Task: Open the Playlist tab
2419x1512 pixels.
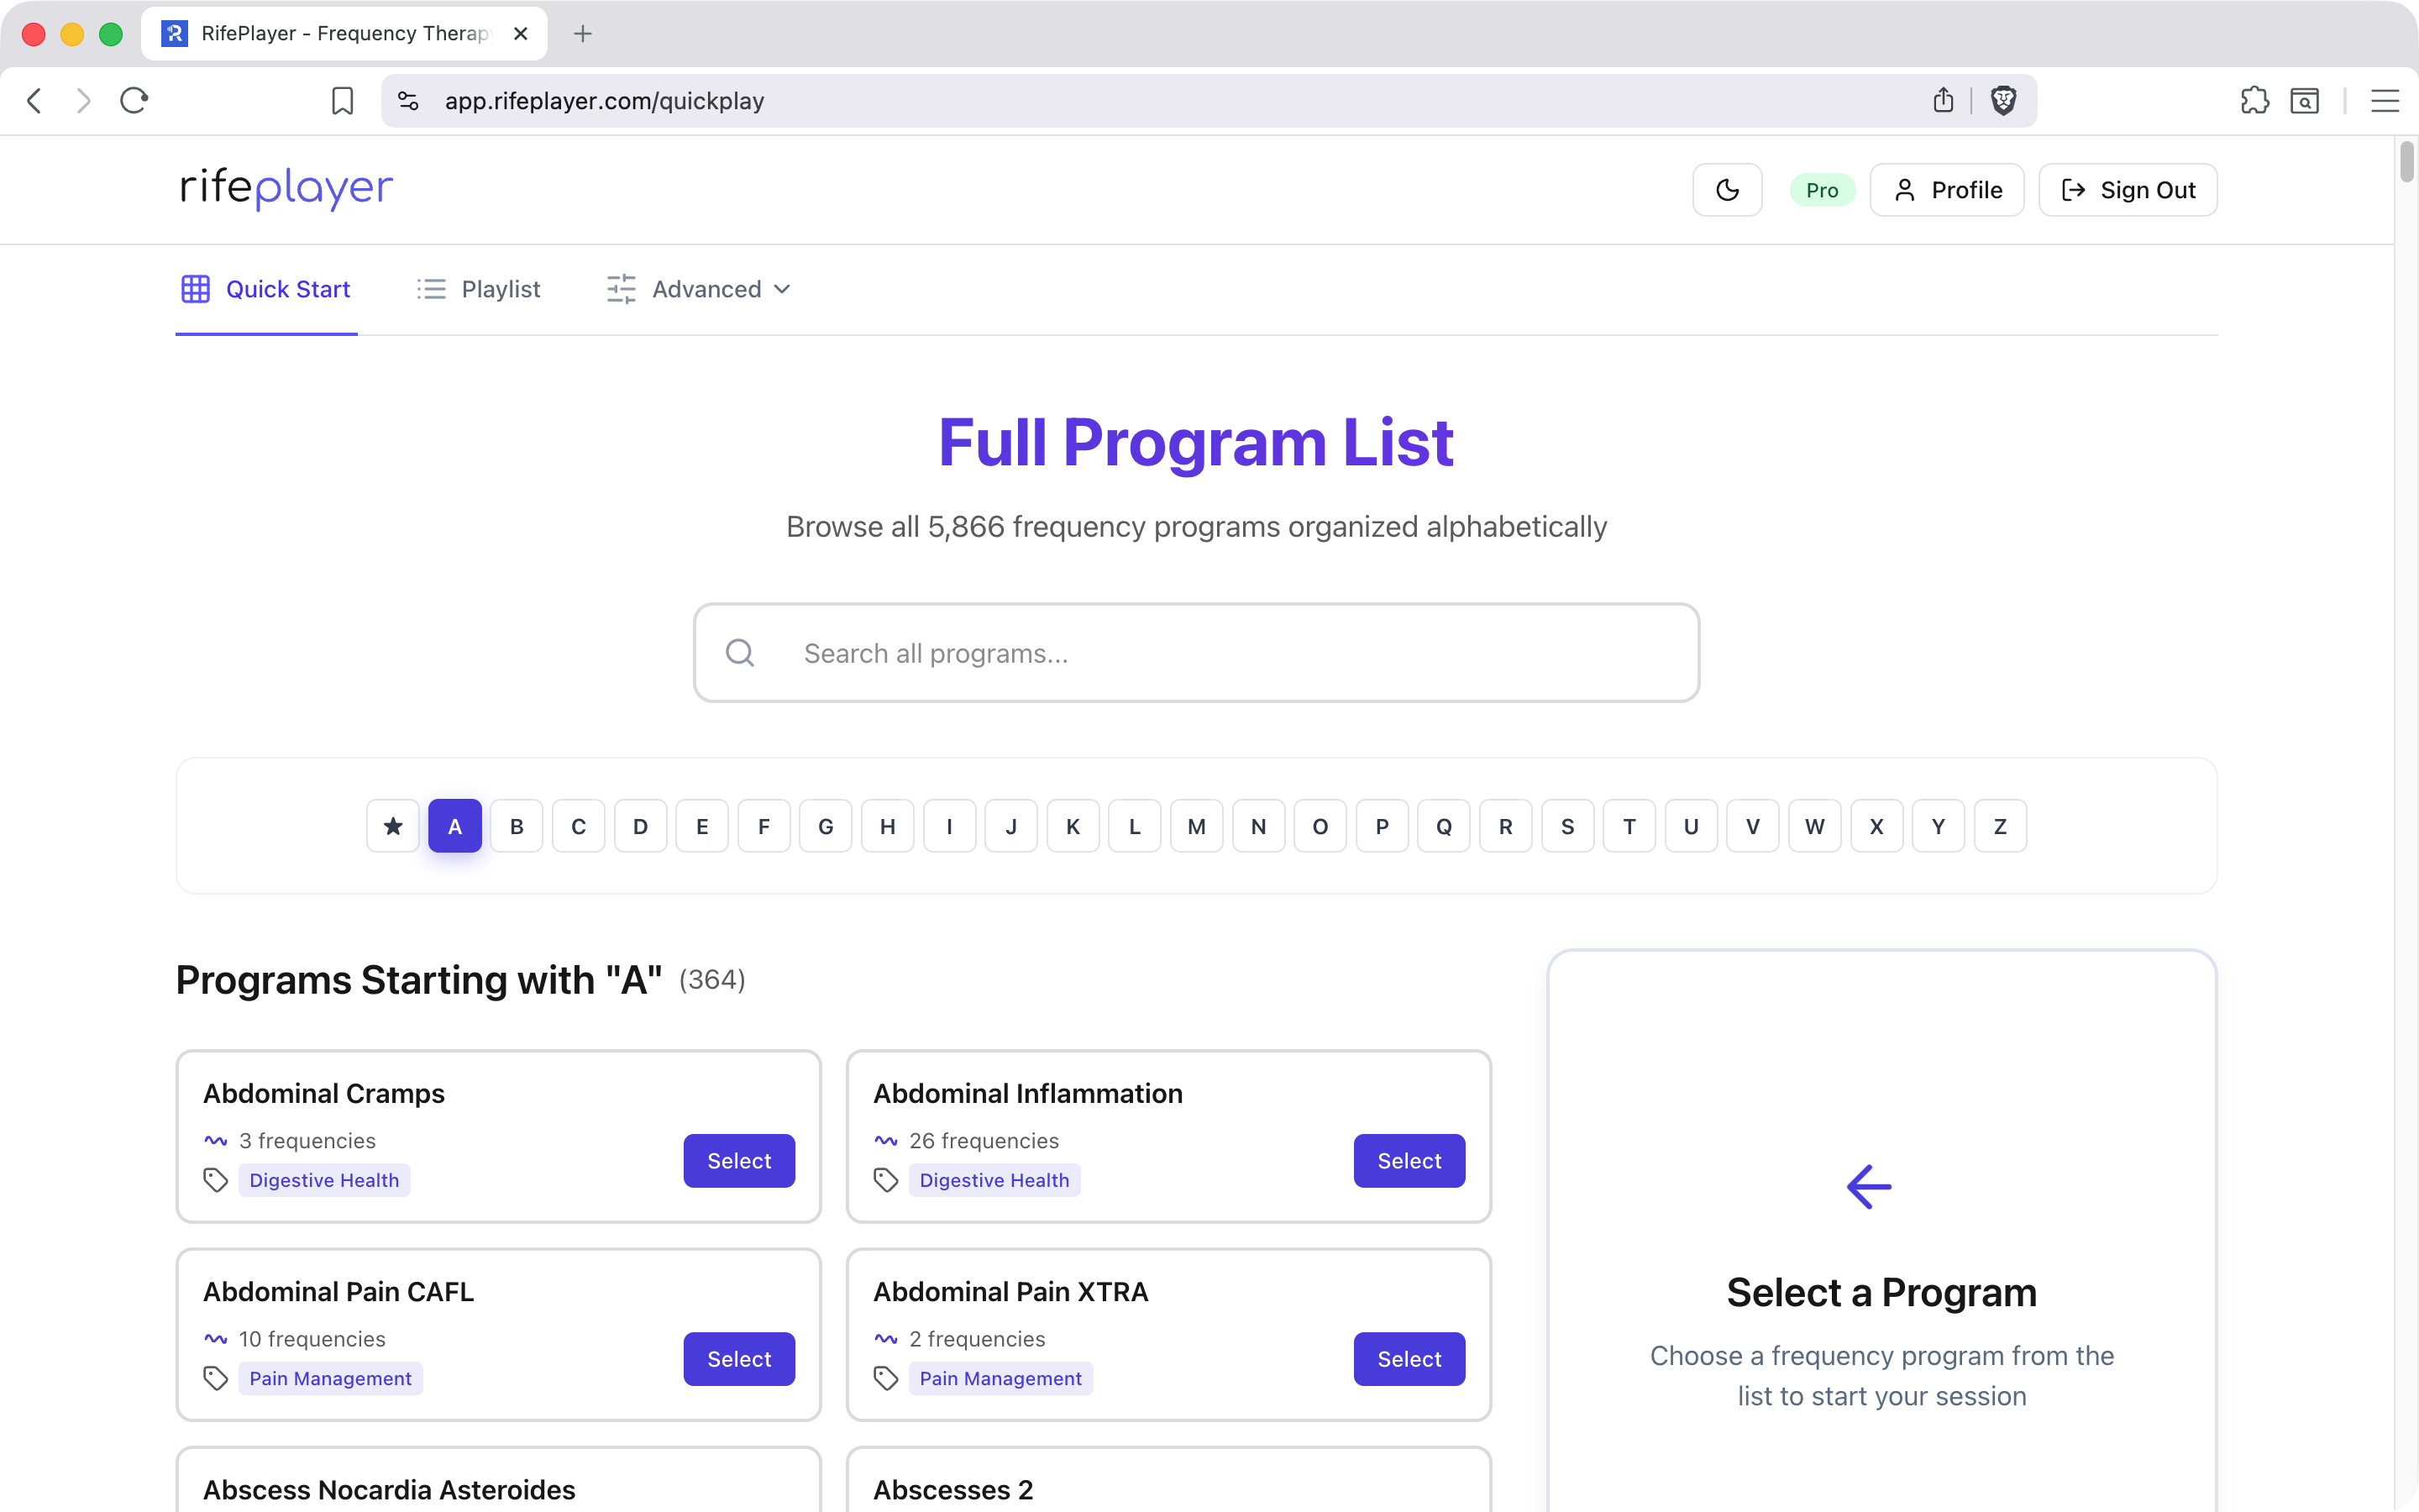Action: tap(479, 289)
